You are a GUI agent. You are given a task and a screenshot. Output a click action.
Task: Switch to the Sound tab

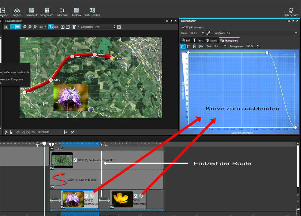pos(211,40)
